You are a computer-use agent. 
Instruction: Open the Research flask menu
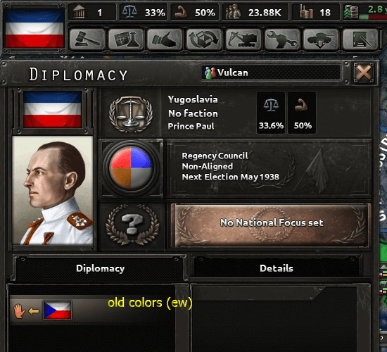126,39
